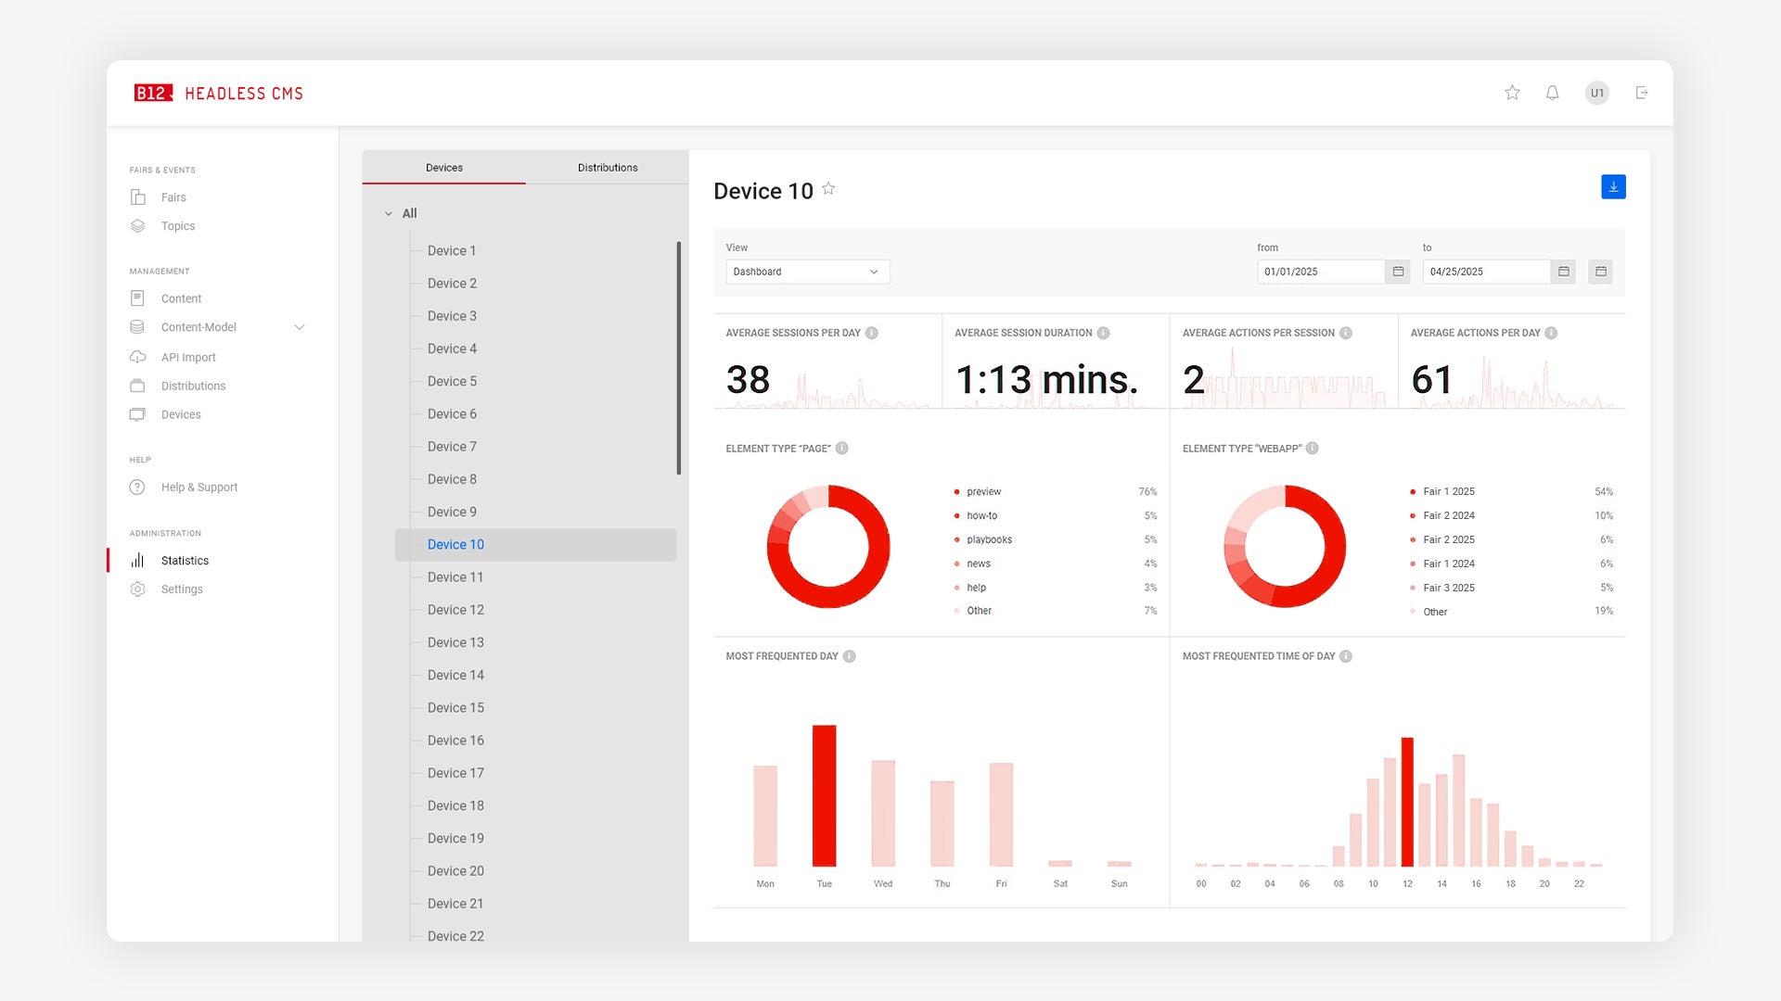The image size is (1781, 1001).
Task: Open the 'to' date calendar picker
Action: click(1563, 272)
